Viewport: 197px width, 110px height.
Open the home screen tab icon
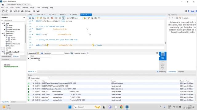3,5
